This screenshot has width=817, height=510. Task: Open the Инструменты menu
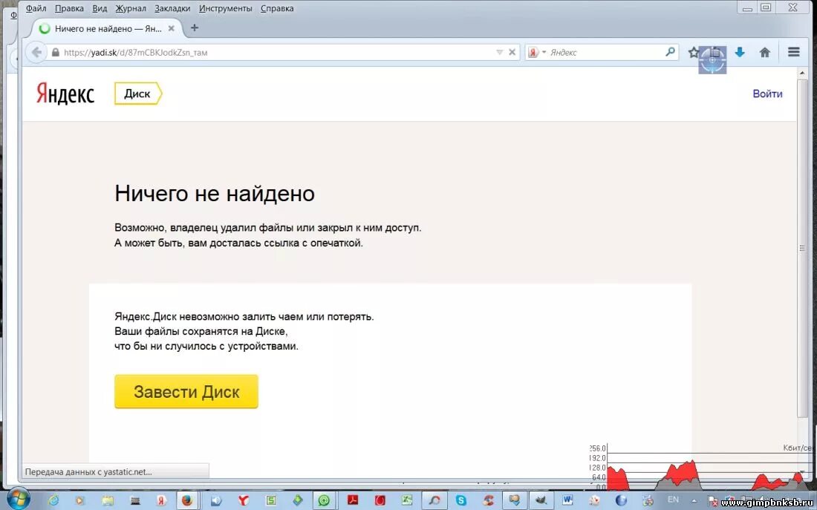(x=226, y=8)
